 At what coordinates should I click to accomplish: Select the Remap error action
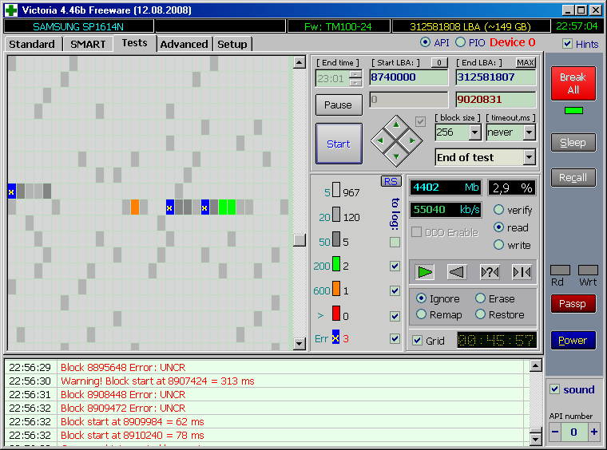(421, 314)
